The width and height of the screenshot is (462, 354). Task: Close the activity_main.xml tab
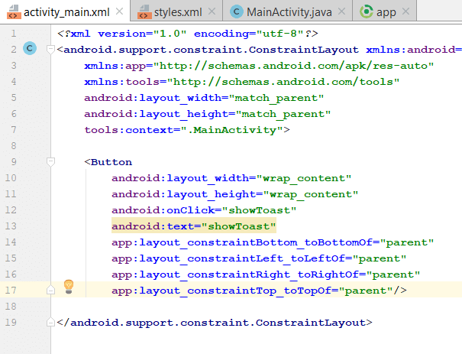click(119, 11)
